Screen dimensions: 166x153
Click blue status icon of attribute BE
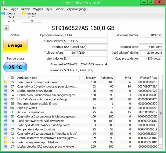point(6,112)
